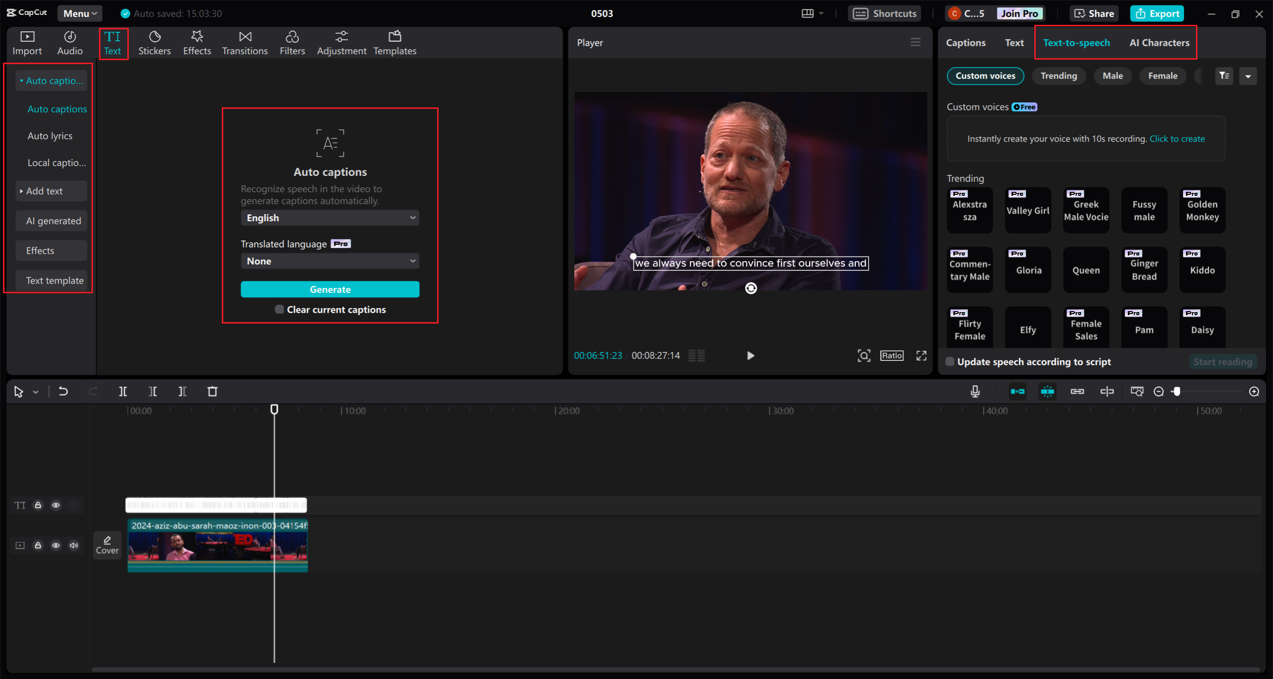Open the English source language dropdown

tap(329, 217)
